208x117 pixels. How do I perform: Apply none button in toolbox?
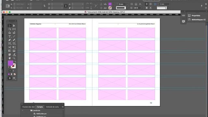(x=15, y=74)
